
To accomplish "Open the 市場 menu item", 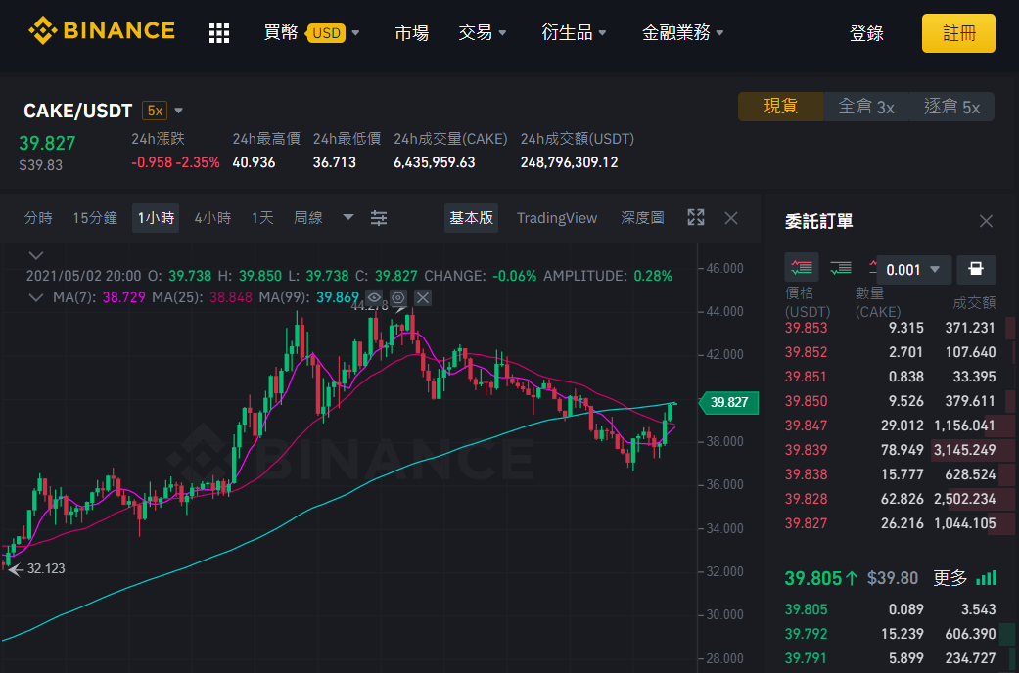I will click(411, 32).
